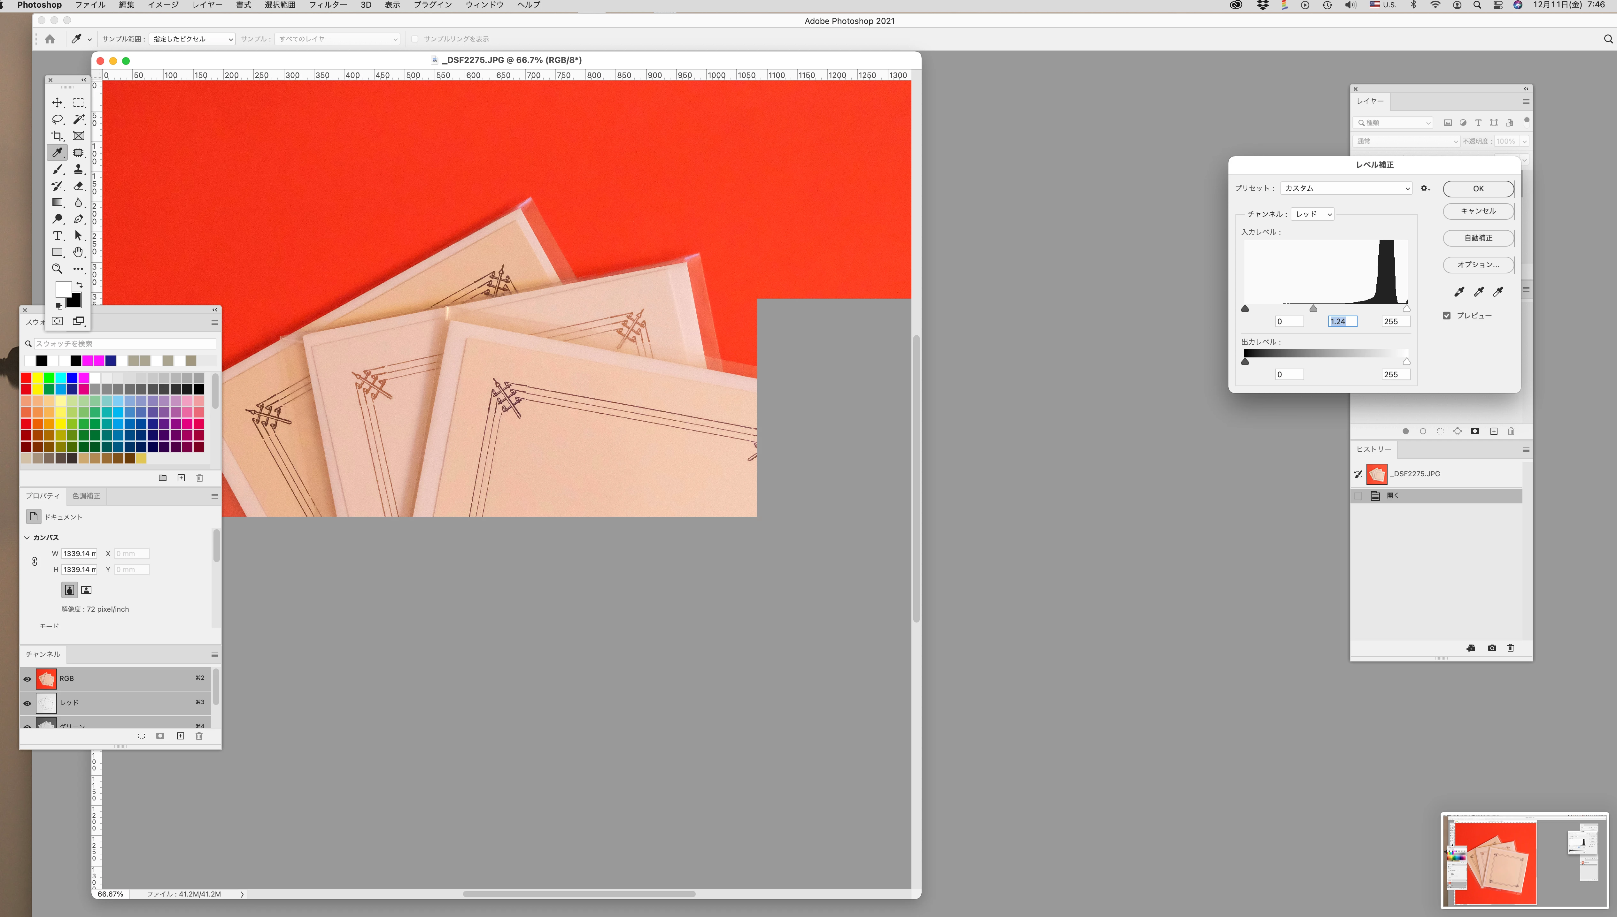Open the サンプル範囲 dropdown
Image resolution: width=1617 pixels, height=917 pixels.
click(x=192, y=39)
